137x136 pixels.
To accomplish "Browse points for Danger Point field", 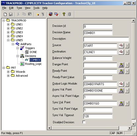I will pyautogui.click(x=121, y=65).
